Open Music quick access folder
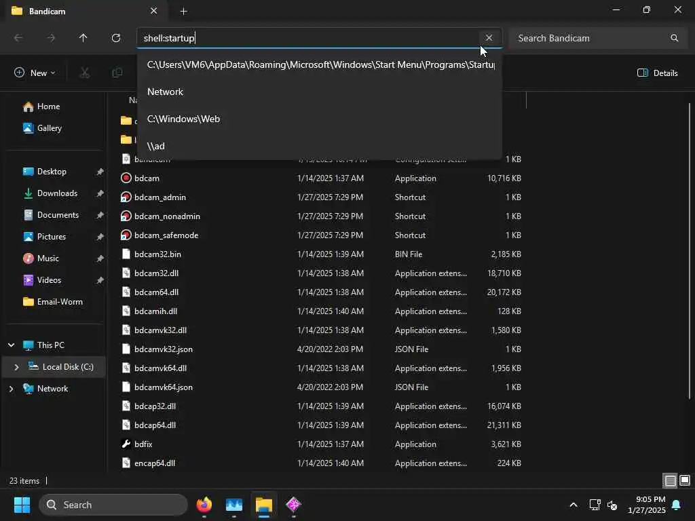 pyautogui.click(x=48, y=258)
